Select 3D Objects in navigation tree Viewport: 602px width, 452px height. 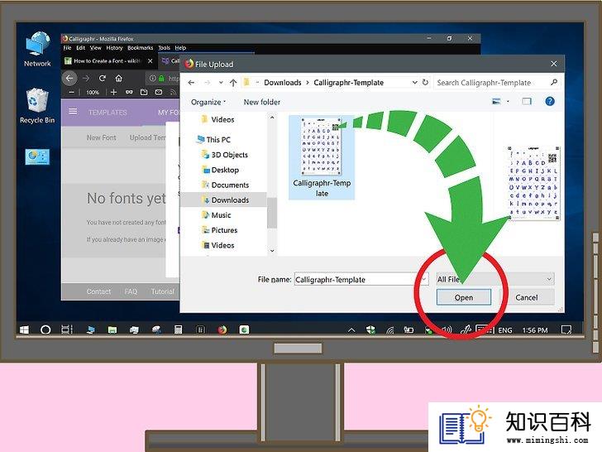point(225,155)
